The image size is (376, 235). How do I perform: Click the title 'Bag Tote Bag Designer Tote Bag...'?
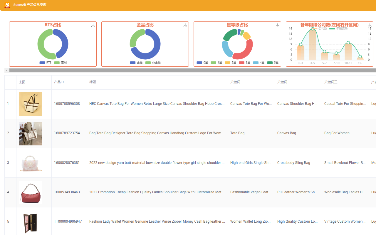click(157, 133)
